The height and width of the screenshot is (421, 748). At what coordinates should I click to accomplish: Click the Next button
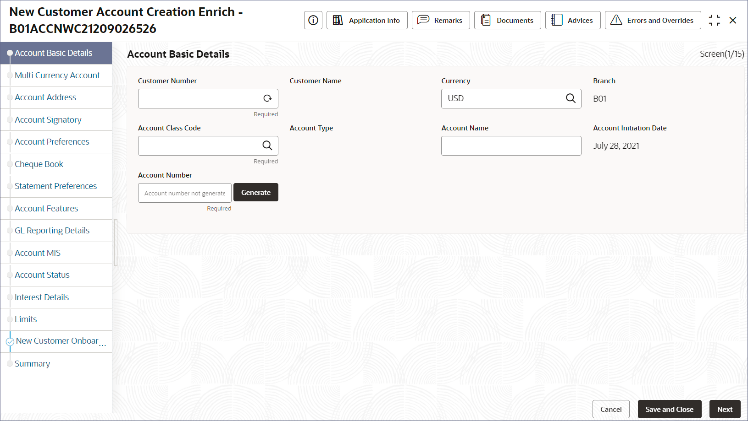click(725, 409)
